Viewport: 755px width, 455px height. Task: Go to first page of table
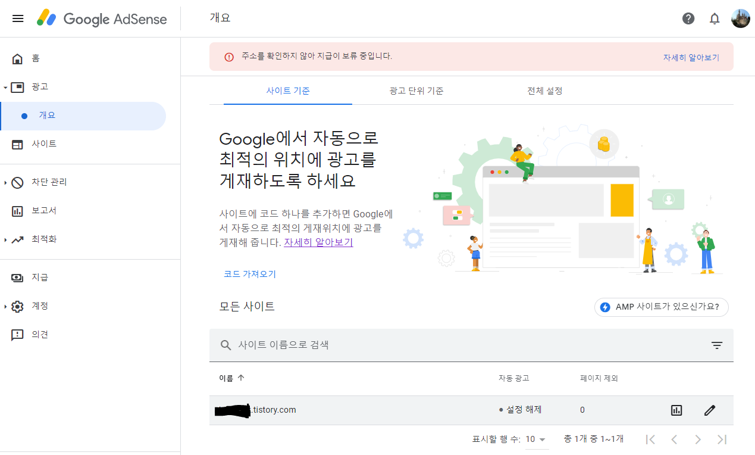click(x=650, y=440)
